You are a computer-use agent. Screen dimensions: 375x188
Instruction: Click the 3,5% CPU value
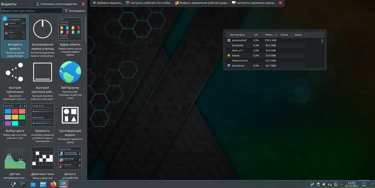pyautogui.click(x=256, y=40)
